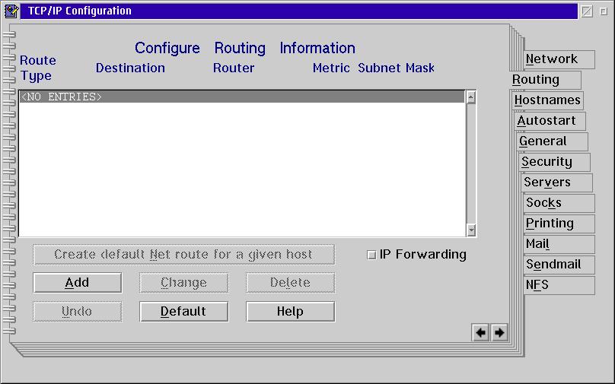The width and height of the screenshot is (615, 384).
Task: Click the TCP/IP Configuration system menu icon
Action: click(x=11, y=11)
